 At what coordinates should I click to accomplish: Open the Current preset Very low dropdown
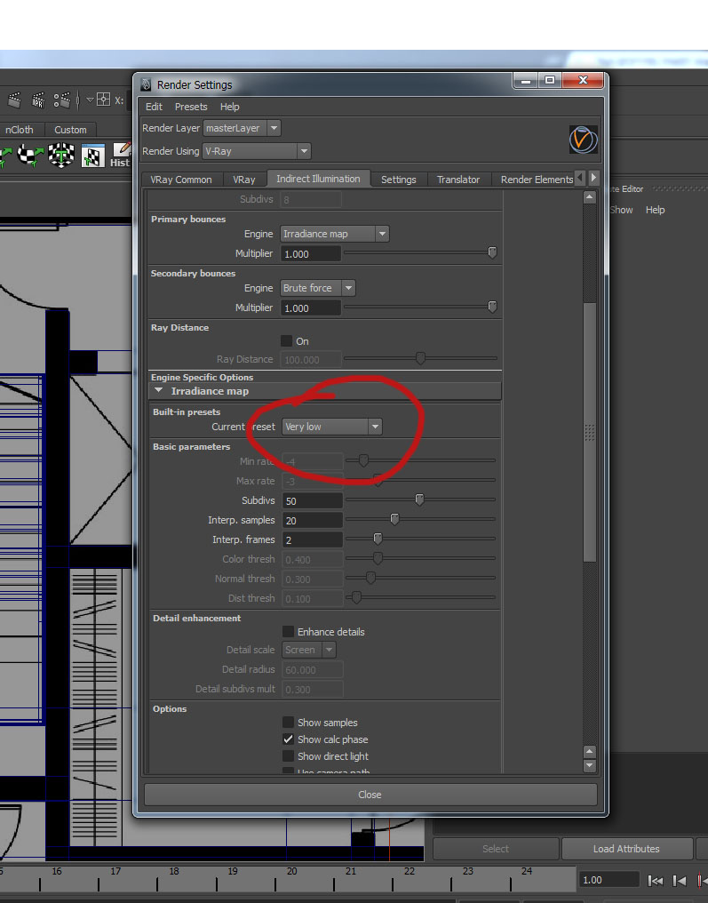[x=331, y=427]
